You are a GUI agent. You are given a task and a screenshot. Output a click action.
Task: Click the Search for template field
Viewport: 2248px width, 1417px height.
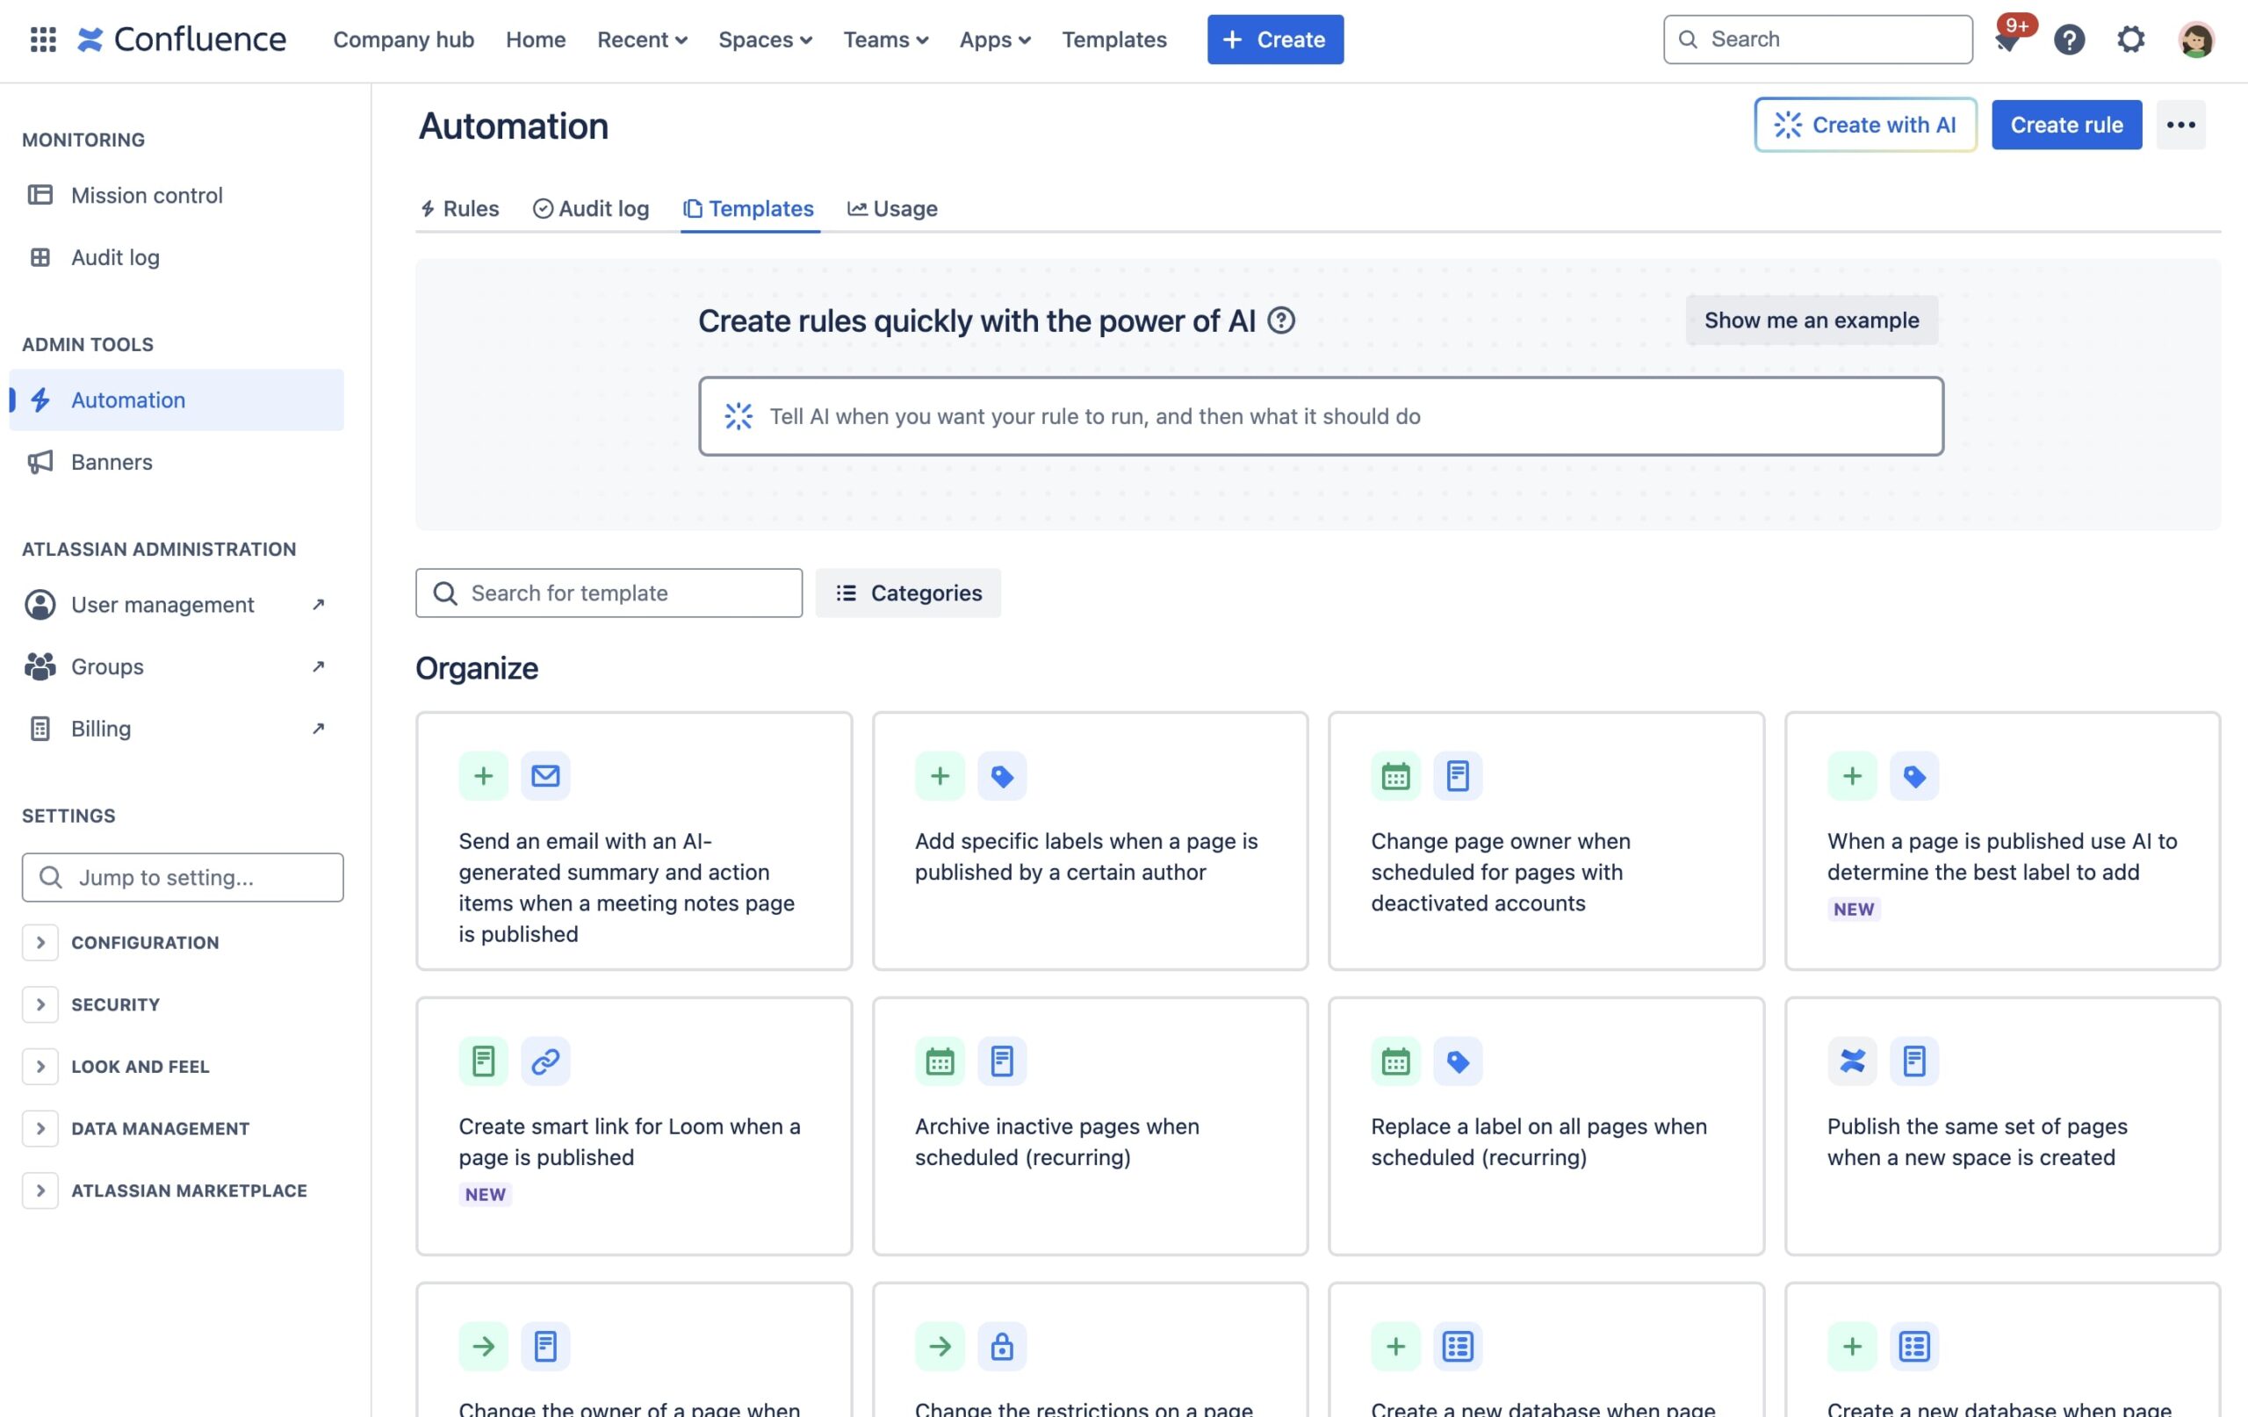(x=609, y=593)
